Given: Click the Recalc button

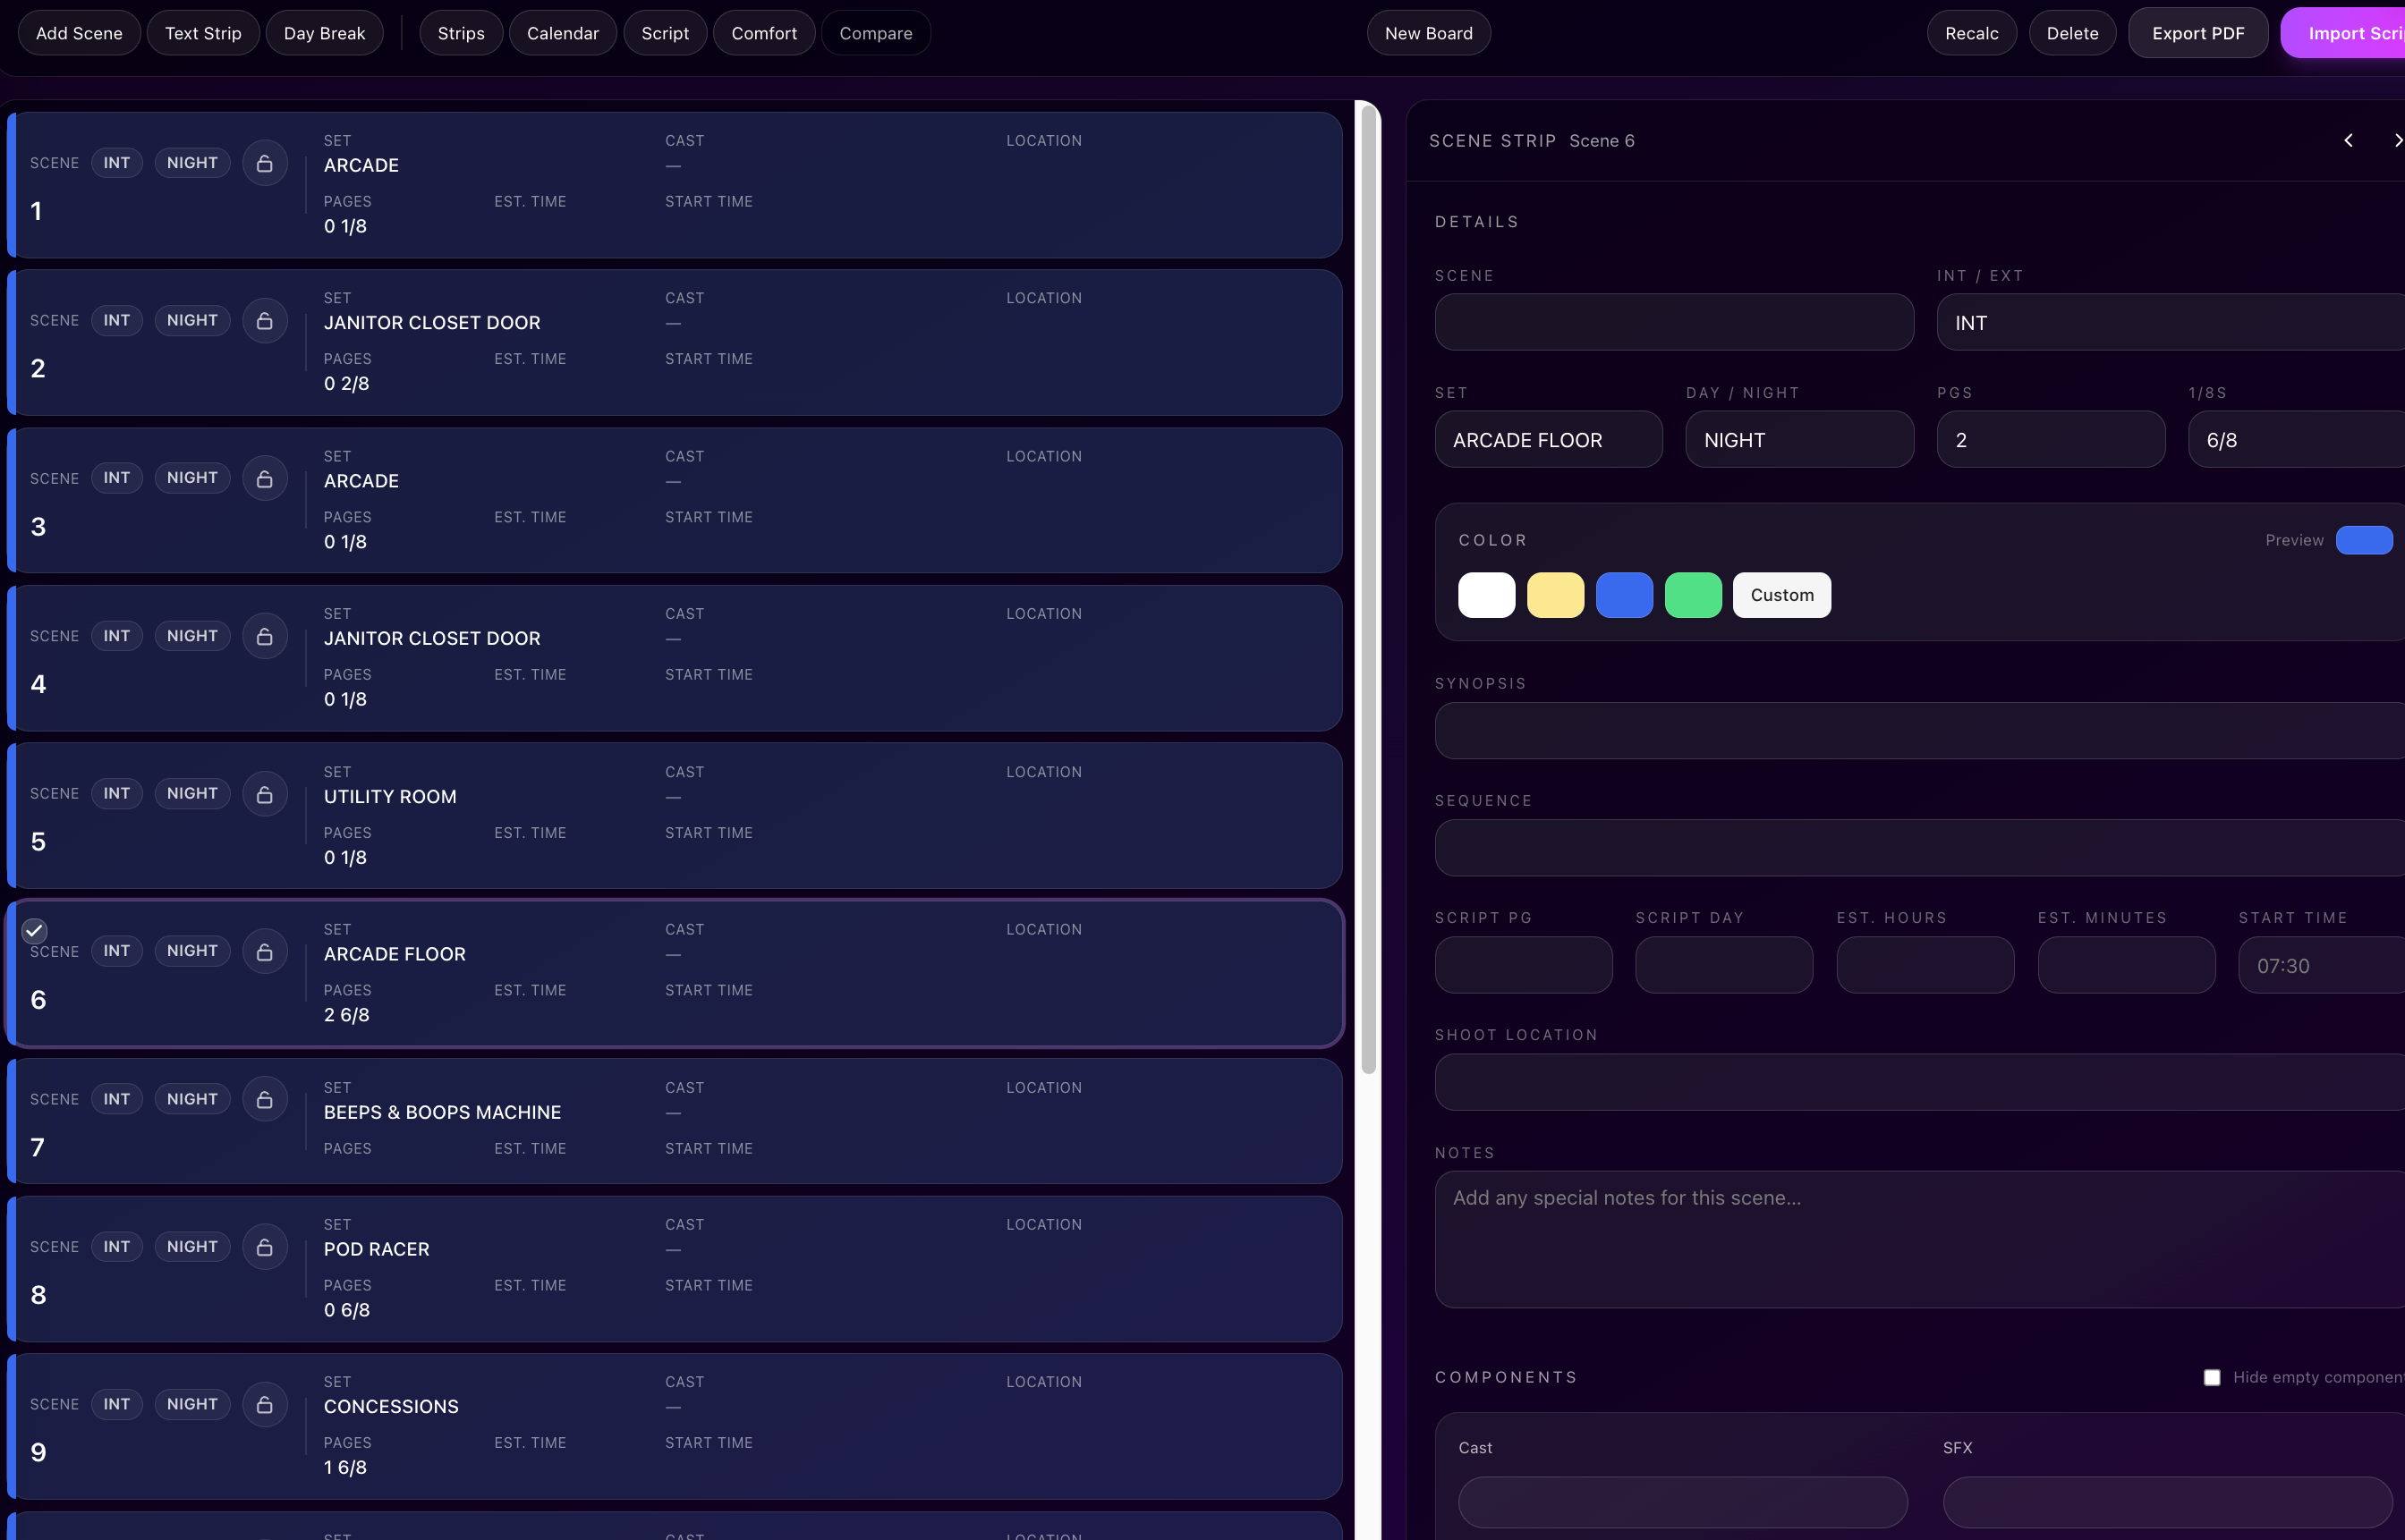Looking at the screenshot, I should [x=1970, y=32].
